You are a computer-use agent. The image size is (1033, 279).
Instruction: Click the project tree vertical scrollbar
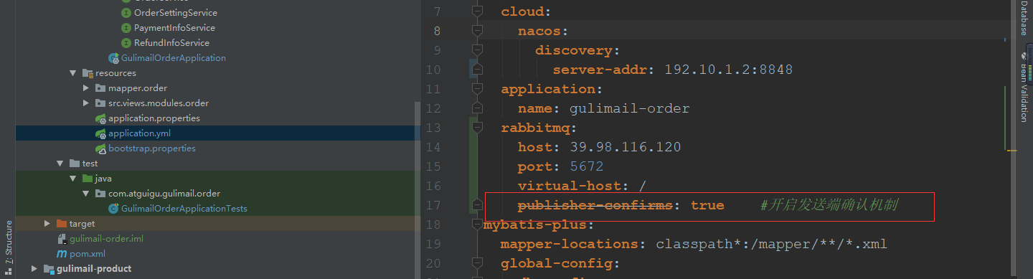418,189
